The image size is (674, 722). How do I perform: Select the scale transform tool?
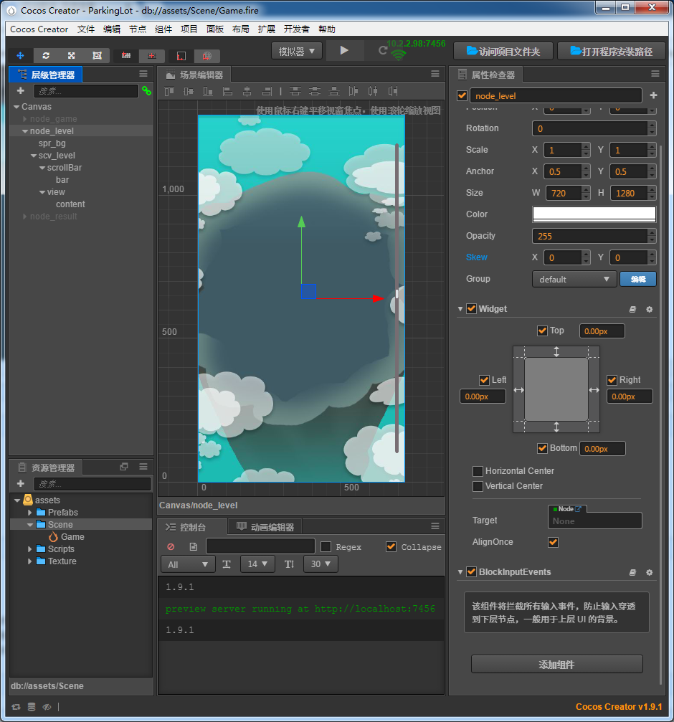(72, 56)
